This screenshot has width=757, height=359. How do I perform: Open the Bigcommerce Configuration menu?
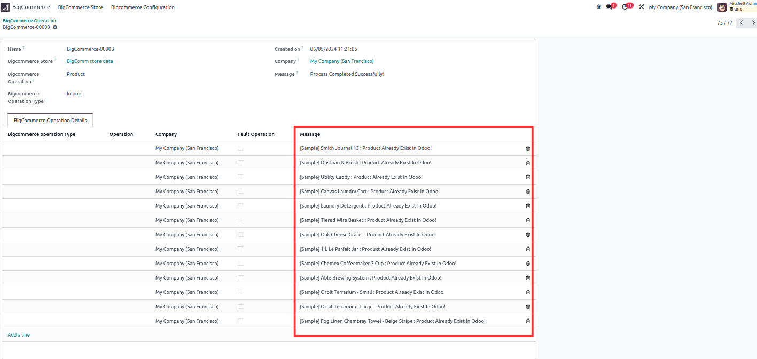point(143,7)
